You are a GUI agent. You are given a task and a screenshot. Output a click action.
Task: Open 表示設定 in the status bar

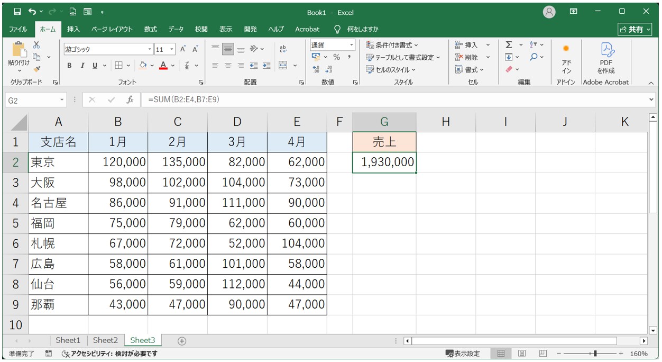pos(463,354)
